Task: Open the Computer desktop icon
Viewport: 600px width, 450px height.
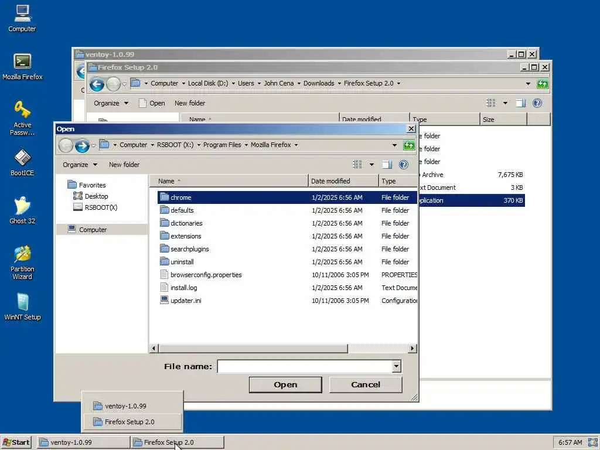Action: [x=22, y=18]
